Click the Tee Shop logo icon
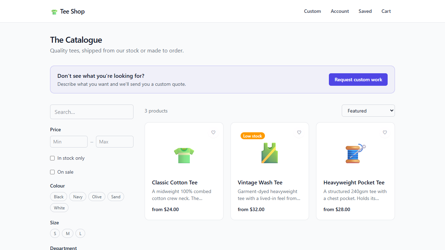445x250 pixels. click(54, 11)
